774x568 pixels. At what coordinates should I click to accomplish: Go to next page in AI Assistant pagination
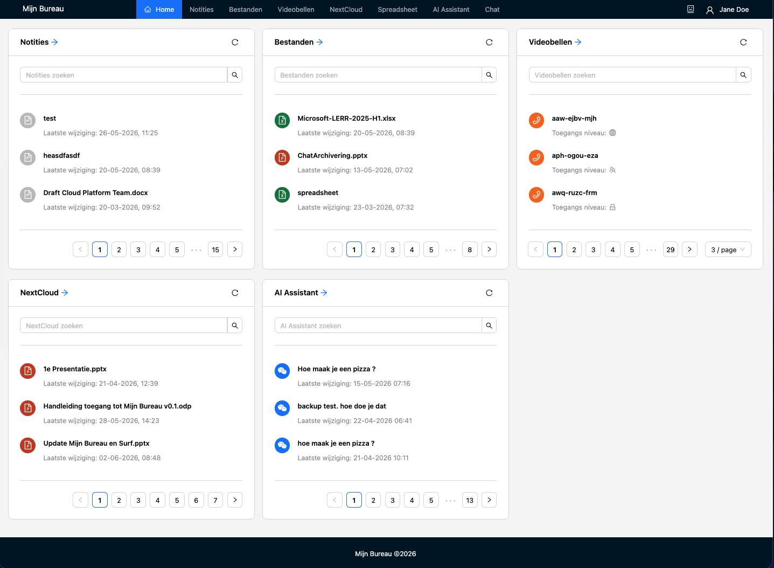(489, 500)
